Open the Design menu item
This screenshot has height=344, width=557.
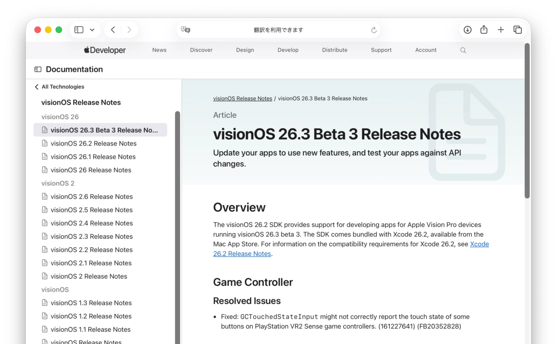[245, 50]
